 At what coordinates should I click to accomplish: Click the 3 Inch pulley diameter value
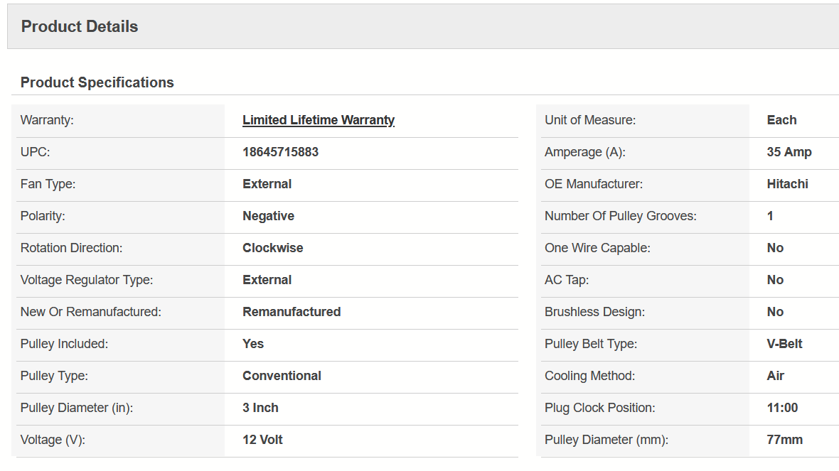pyautogui.click(x=260, y=408)
